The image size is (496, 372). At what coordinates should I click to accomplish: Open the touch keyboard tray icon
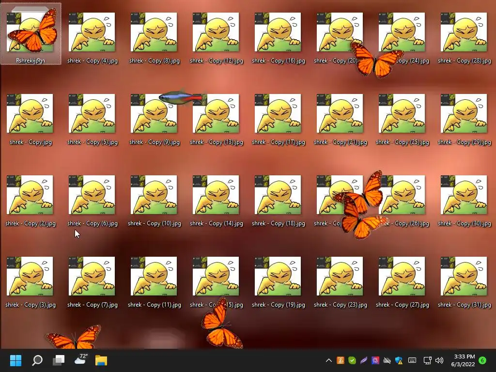click(x=412, y=360)
